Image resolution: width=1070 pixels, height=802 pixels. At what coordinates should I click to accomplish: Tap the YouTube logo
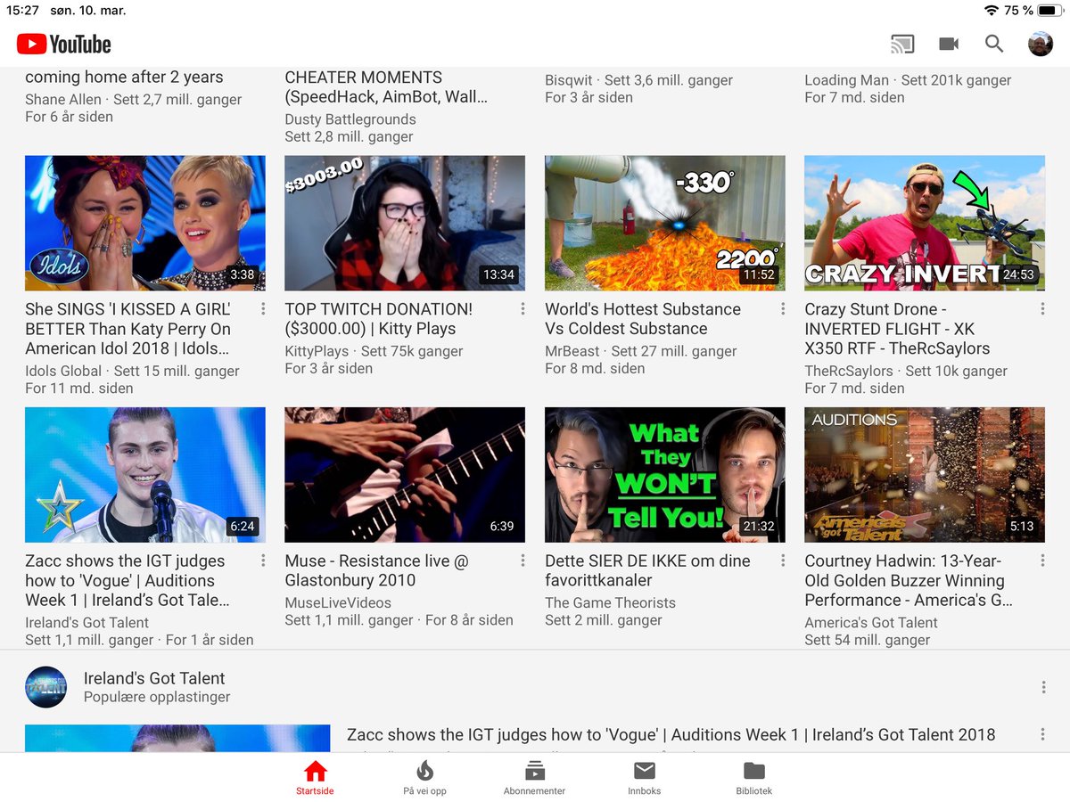pyautogui.click(x=63, y=44)
